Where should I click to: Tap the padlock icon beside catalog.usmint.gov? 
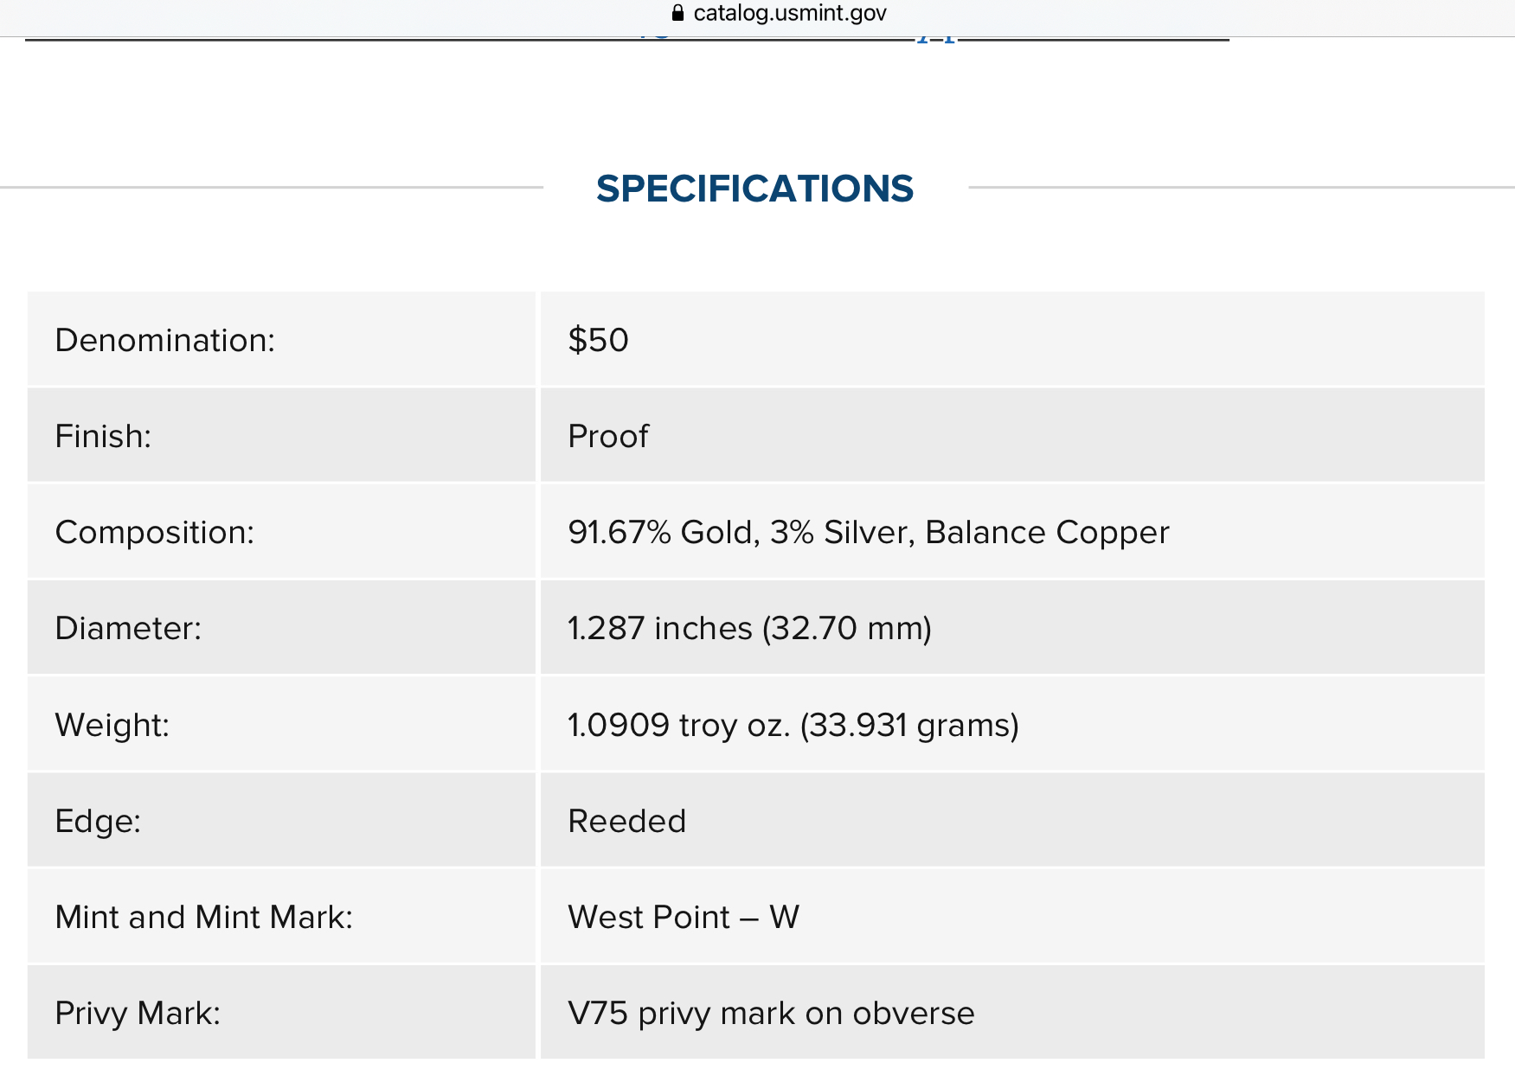(x=677, y=13)
